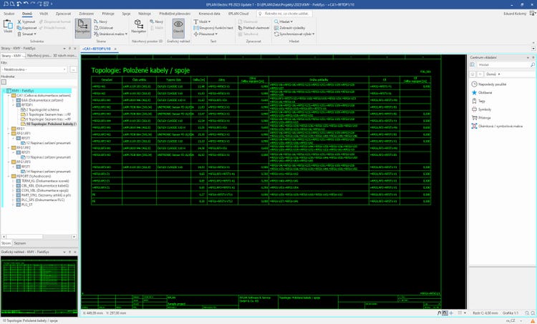Expand the REPORT tree folder
The image size is (537, 324).
(x=9, y=175)
